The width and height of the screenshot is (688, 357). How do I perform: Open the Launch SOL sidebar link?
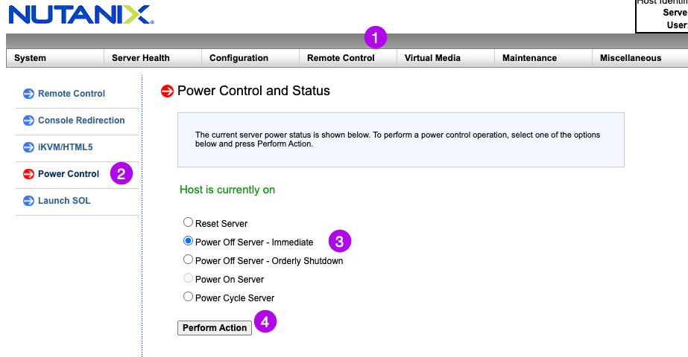point(64,201)
